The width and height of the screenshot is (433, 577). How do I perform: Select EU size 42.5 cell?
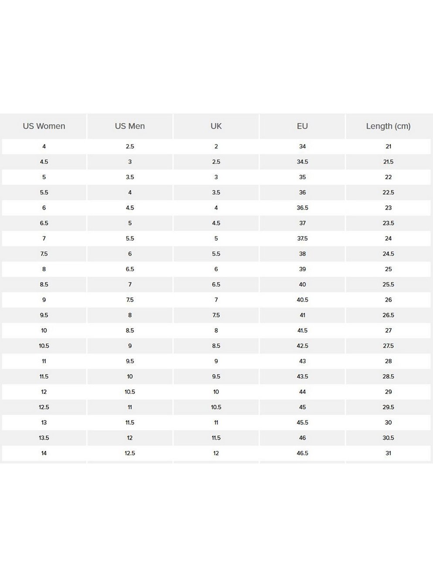[302, 346]
